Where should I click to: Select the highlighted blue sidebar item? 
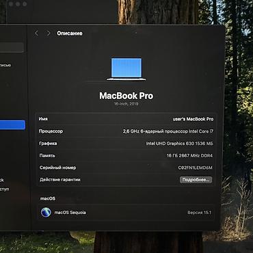pyautogui.click(x=12, y=125)
